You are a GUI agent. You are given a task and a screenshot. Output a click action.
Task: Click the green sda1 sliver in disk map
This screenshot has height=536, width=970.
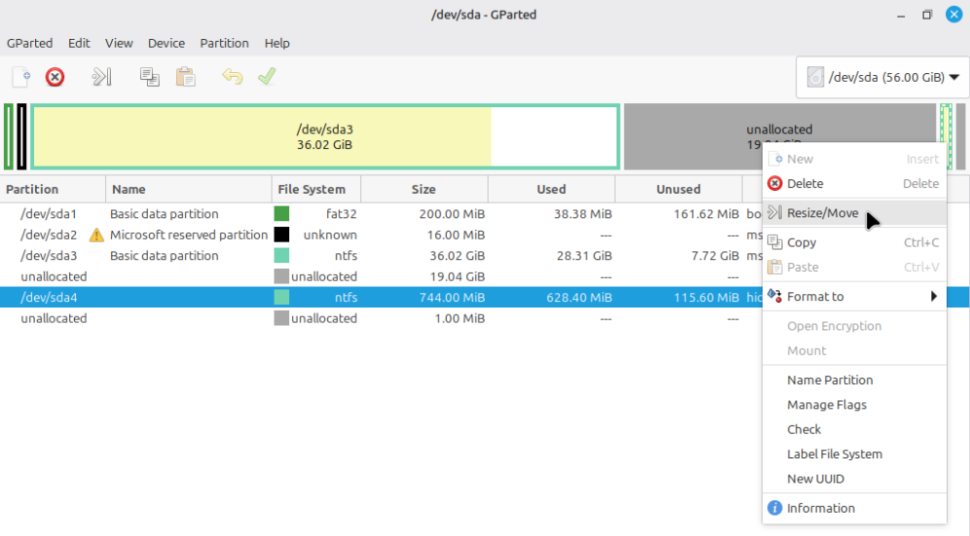pyautogui.click(x=9, y=136)
